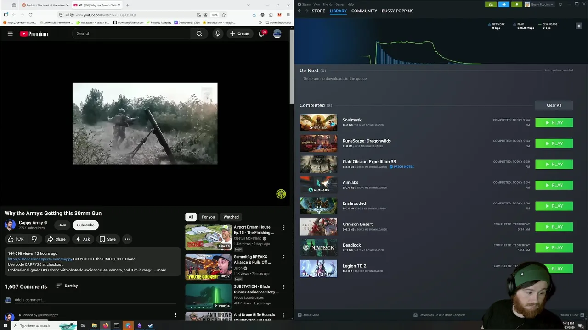Viewport: 588px width, 330px height.
Task: List all Firefox tabs dropdown arrow
Action: [248, 5]
